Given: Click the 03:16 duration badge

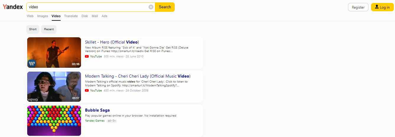Looking at the screenshot, I should (76, 64).
